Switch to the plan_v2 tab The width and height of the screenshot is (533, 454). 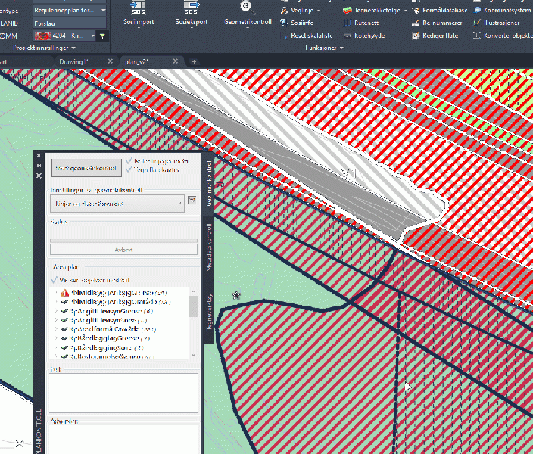pos(137,61)
